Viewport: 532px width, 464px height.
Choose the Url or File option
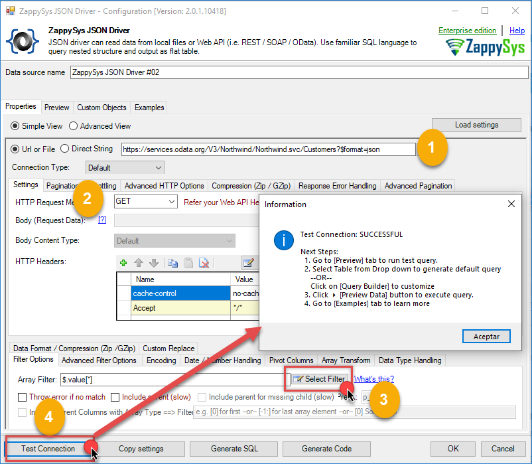point(15,149)
